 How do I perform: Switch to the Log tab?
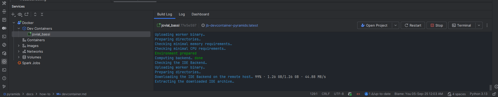point(182,14)
